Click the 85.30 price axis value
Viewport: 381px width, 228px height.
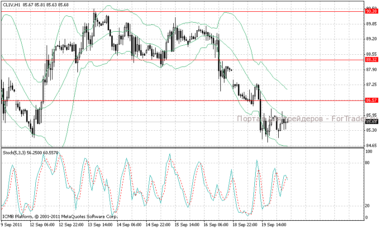pos(371,130)
